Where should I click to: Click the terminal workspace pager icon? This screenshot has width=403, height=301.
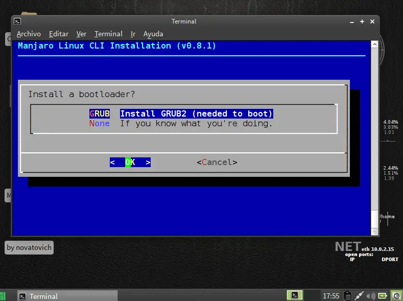(x=295, y=295)
